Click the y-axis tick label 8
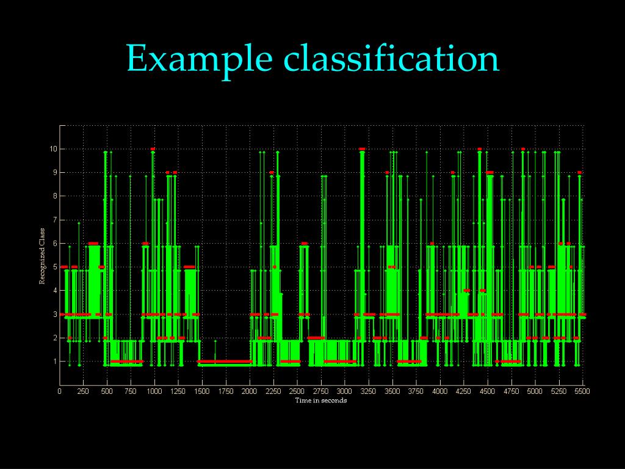625x469 pixels. coord(56,196)
